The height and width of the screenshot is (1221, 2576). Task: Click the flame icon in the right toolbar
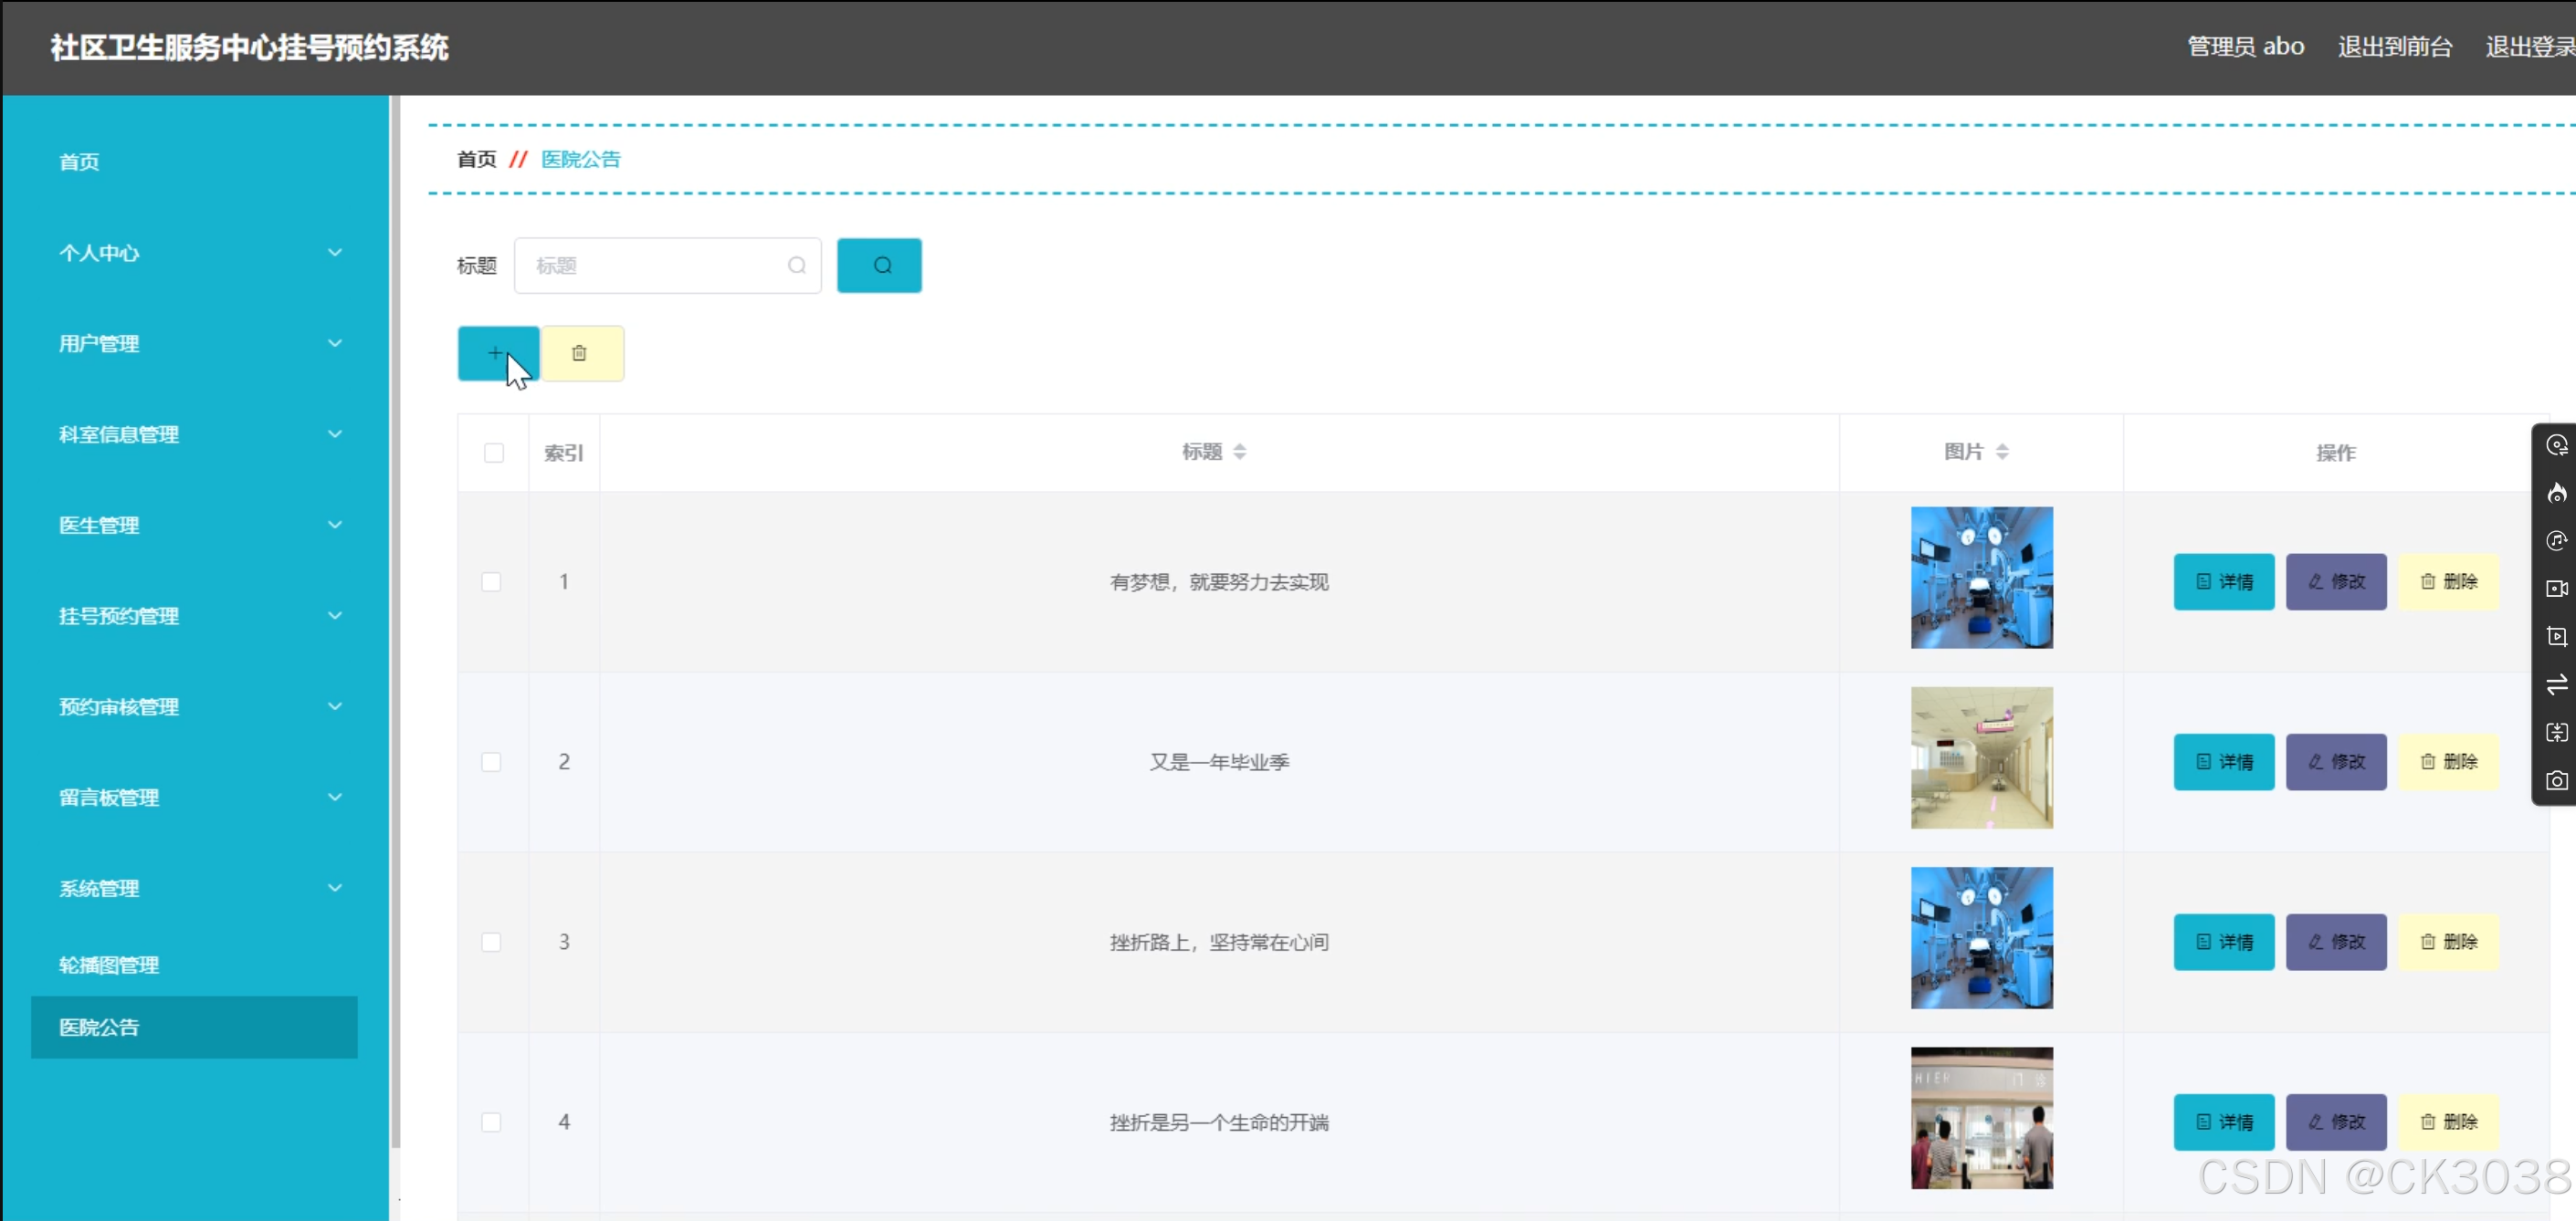pos(2556,493)
